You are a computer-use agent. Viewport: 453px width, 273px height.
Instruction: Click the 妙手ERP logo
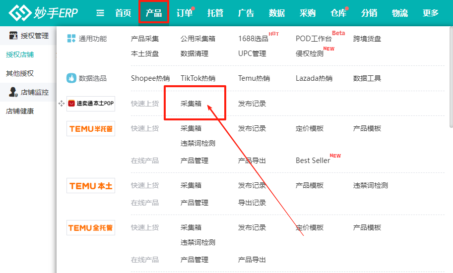click(43, 13)
